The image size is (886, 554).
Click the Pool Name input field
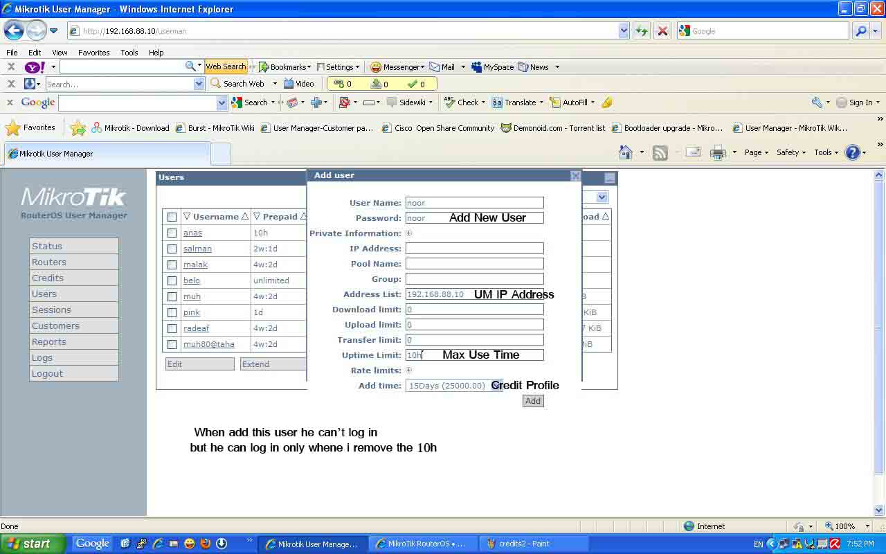pos(474,264)
